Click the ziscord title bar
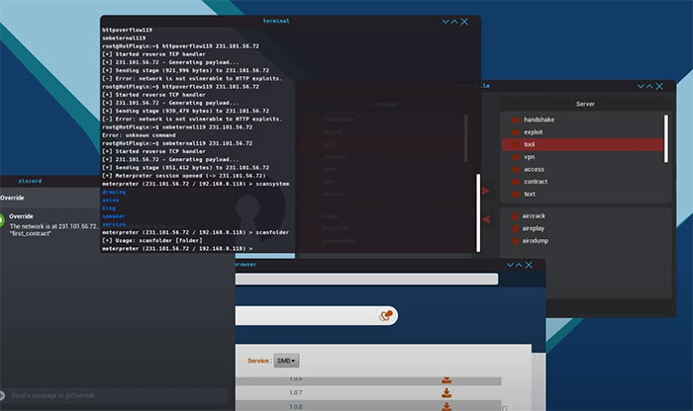693x411 pixels. 49,181
